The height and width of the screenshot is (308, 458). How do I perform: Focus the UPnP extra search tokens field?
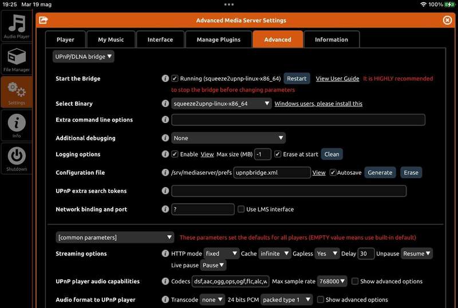(x=289, y=191)
